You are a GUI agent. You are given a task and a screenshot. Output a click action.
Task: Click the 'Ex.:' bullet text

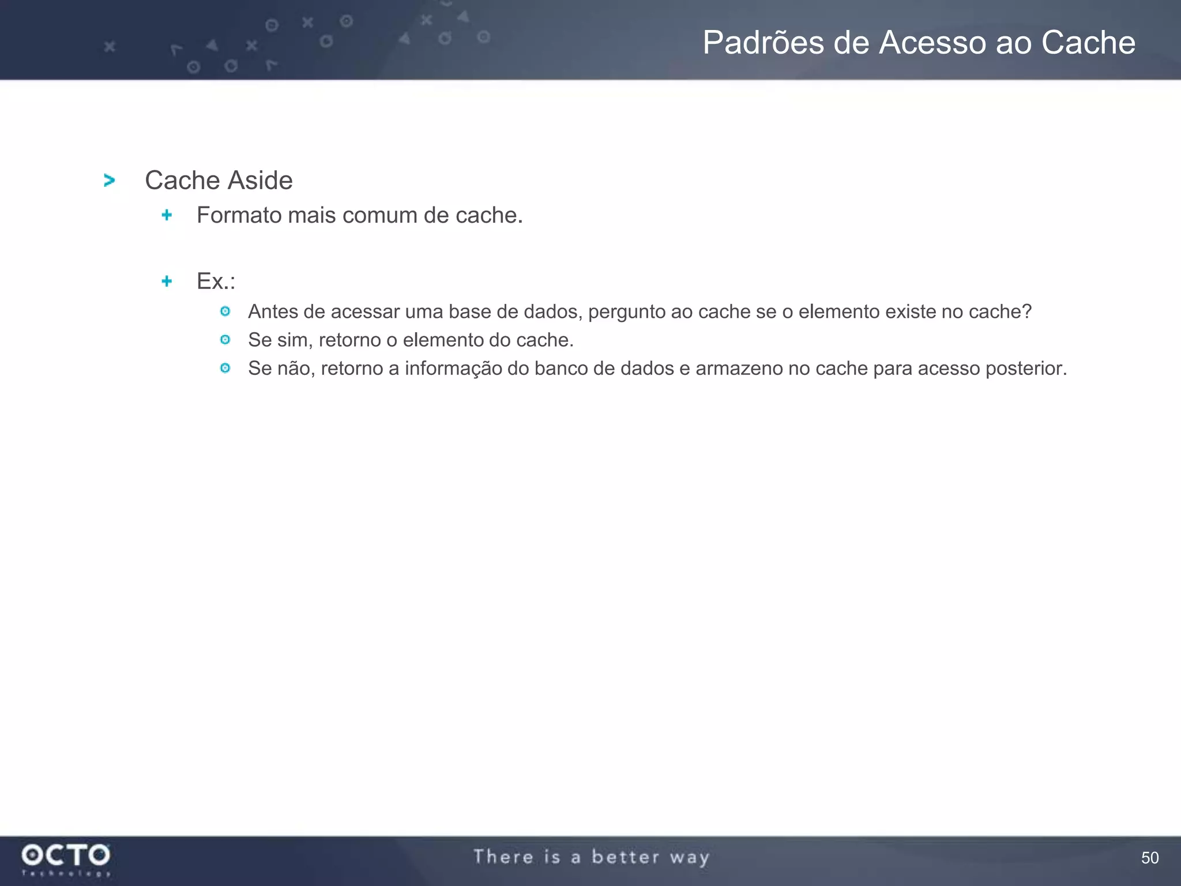(x=216, y=281)
